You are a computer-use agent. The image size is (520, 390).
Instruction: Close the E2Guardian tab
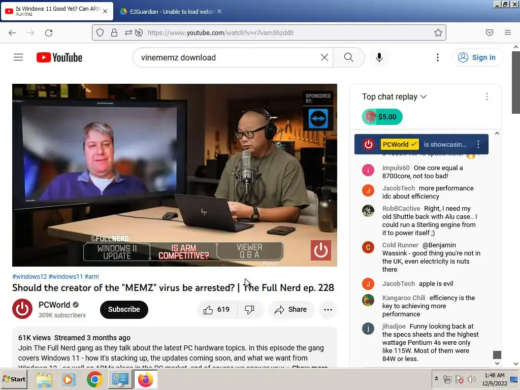[219, 11]
